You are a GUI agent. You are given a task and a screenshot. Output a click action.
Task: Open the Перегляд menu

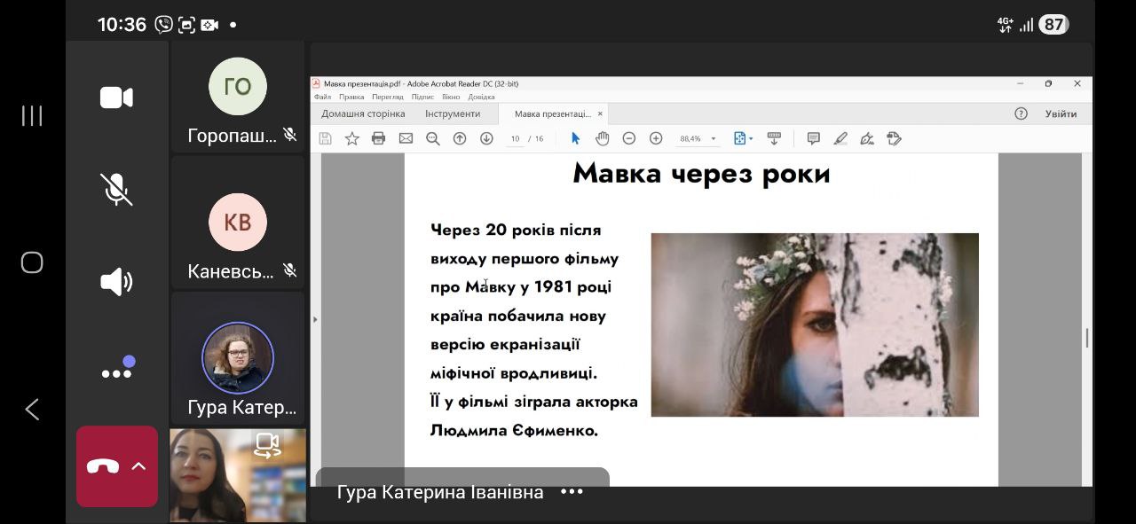(x=388, y=97)
